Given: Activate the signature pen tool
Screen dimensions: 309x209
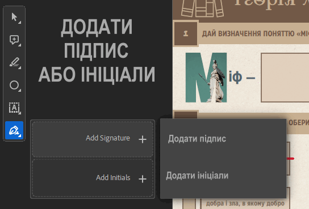Looking at the screenshot, I should point(14,130).
